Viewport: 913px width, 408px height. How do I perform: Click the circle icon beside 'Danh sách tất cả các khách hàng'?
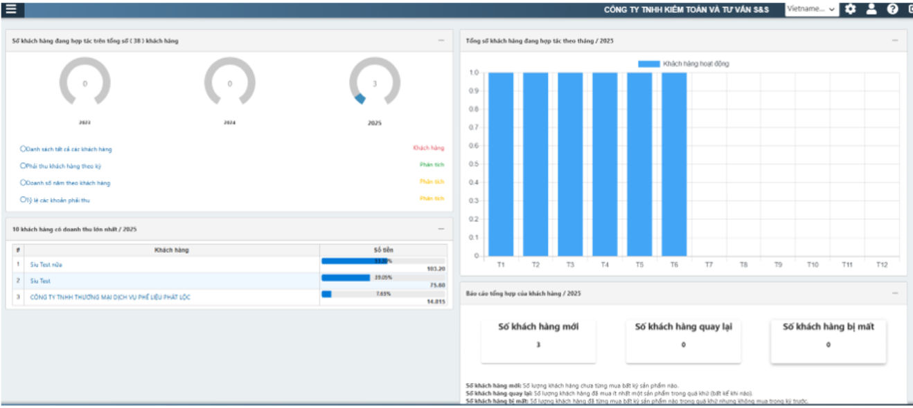23,149
